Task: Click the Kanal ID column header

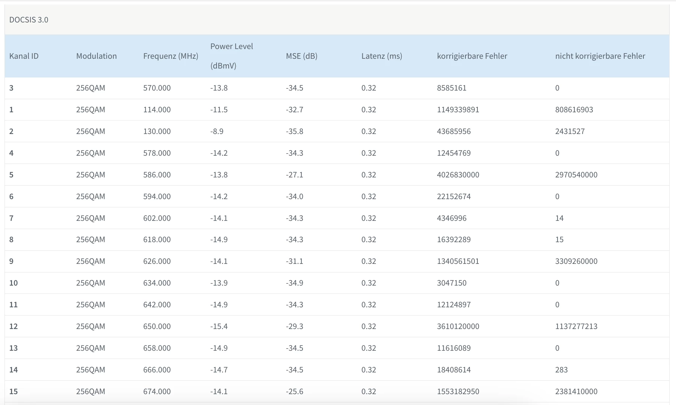Action: tap(24, 56)
